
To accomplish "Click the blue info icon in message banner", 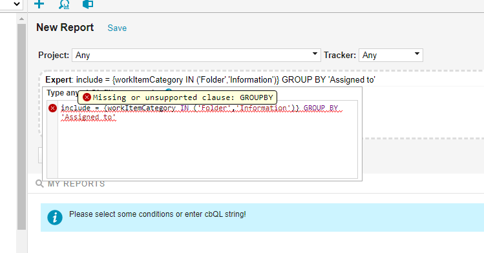I will point(55,218).
